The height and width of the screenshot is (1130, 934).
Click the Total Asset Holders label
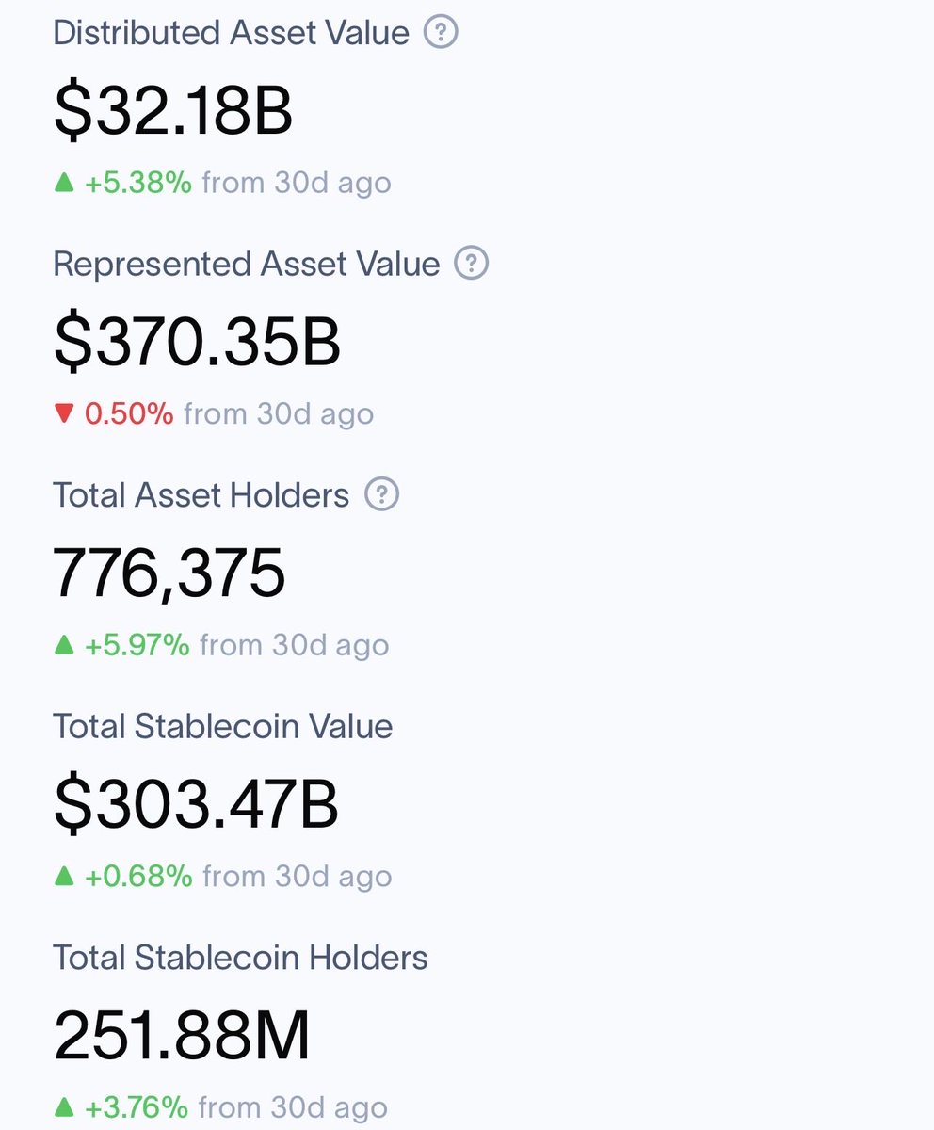[x=201, y=494]
